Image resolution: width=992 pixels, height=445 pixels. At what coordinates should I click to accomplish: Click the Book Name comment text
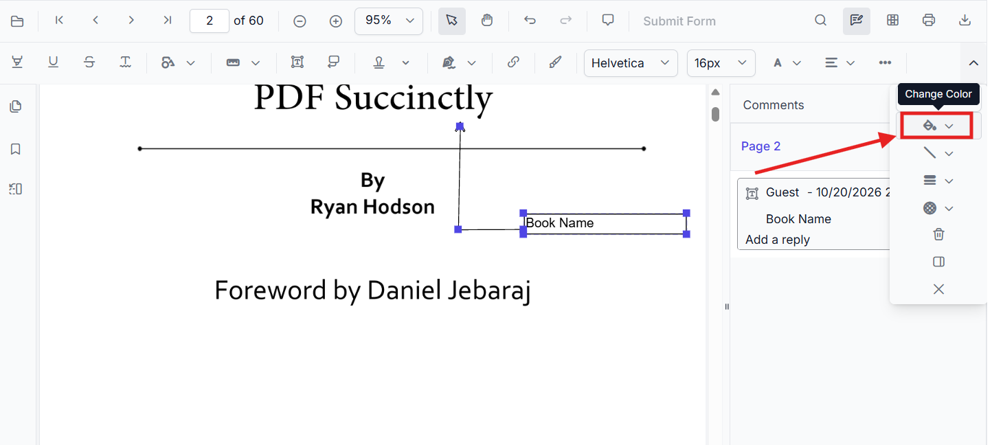(x=798, y=219)
